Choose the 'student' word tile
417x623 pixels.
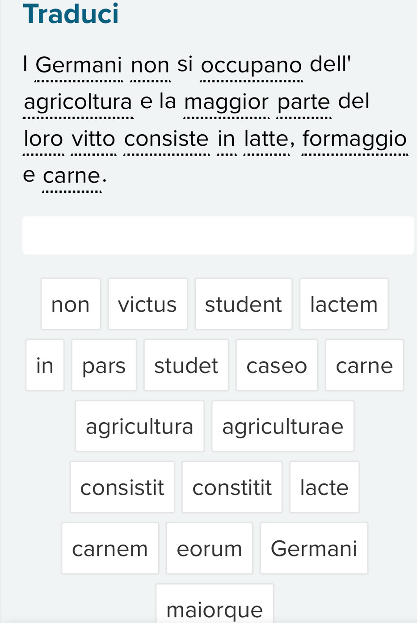tap(243, 304)
